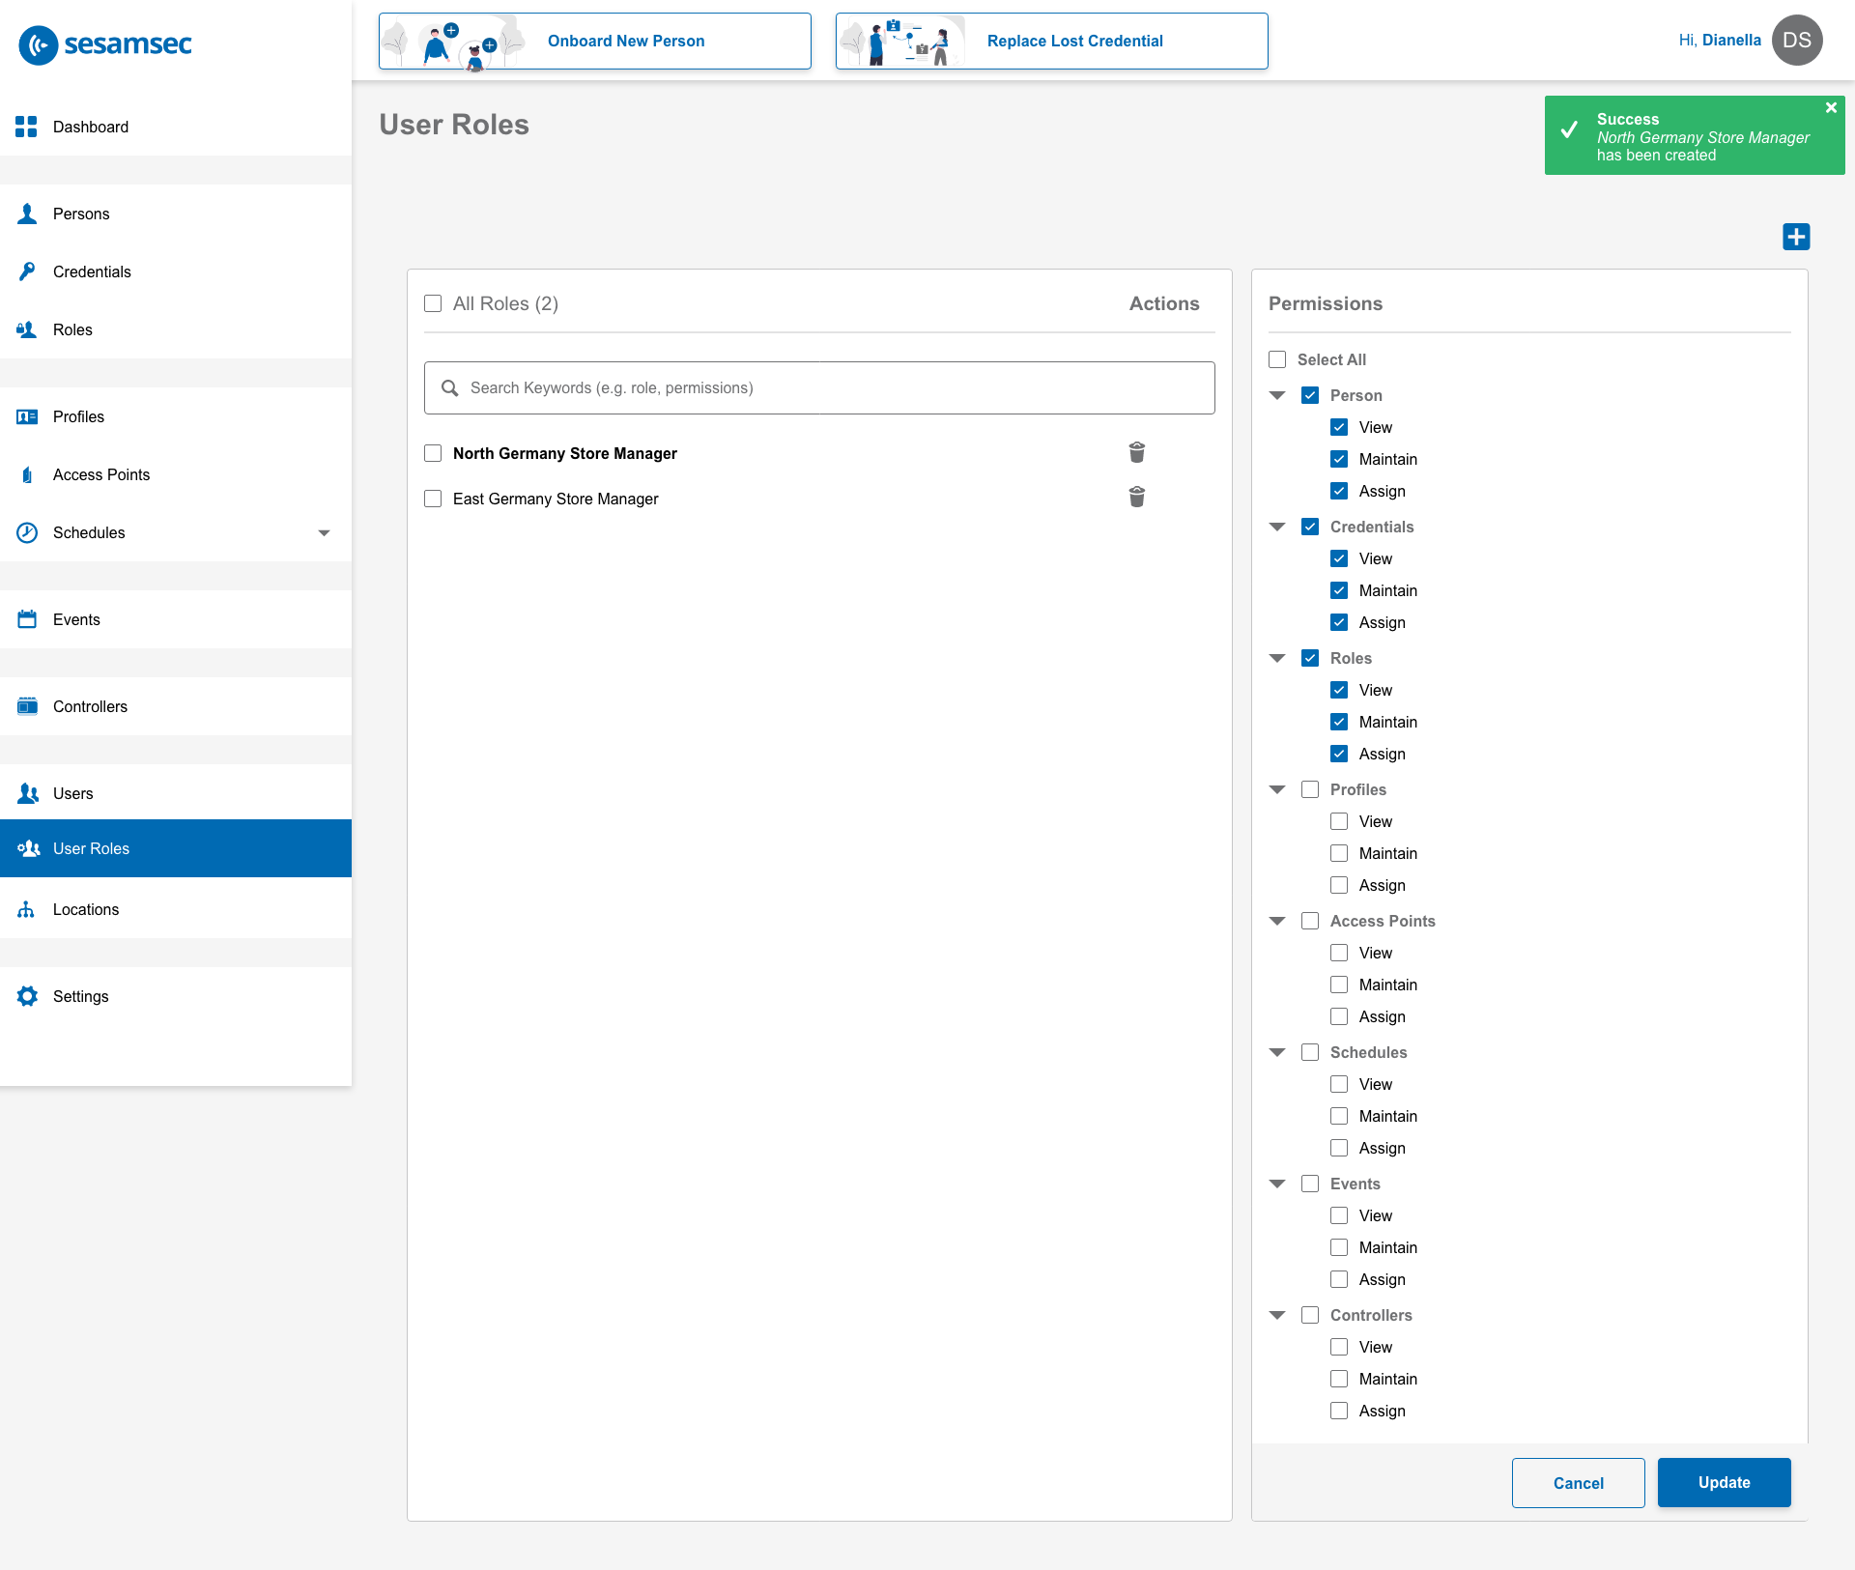This screenshot has height=1570, width=1855.
Task: Click the blue plus add role icon
Action: [1796, 237]
